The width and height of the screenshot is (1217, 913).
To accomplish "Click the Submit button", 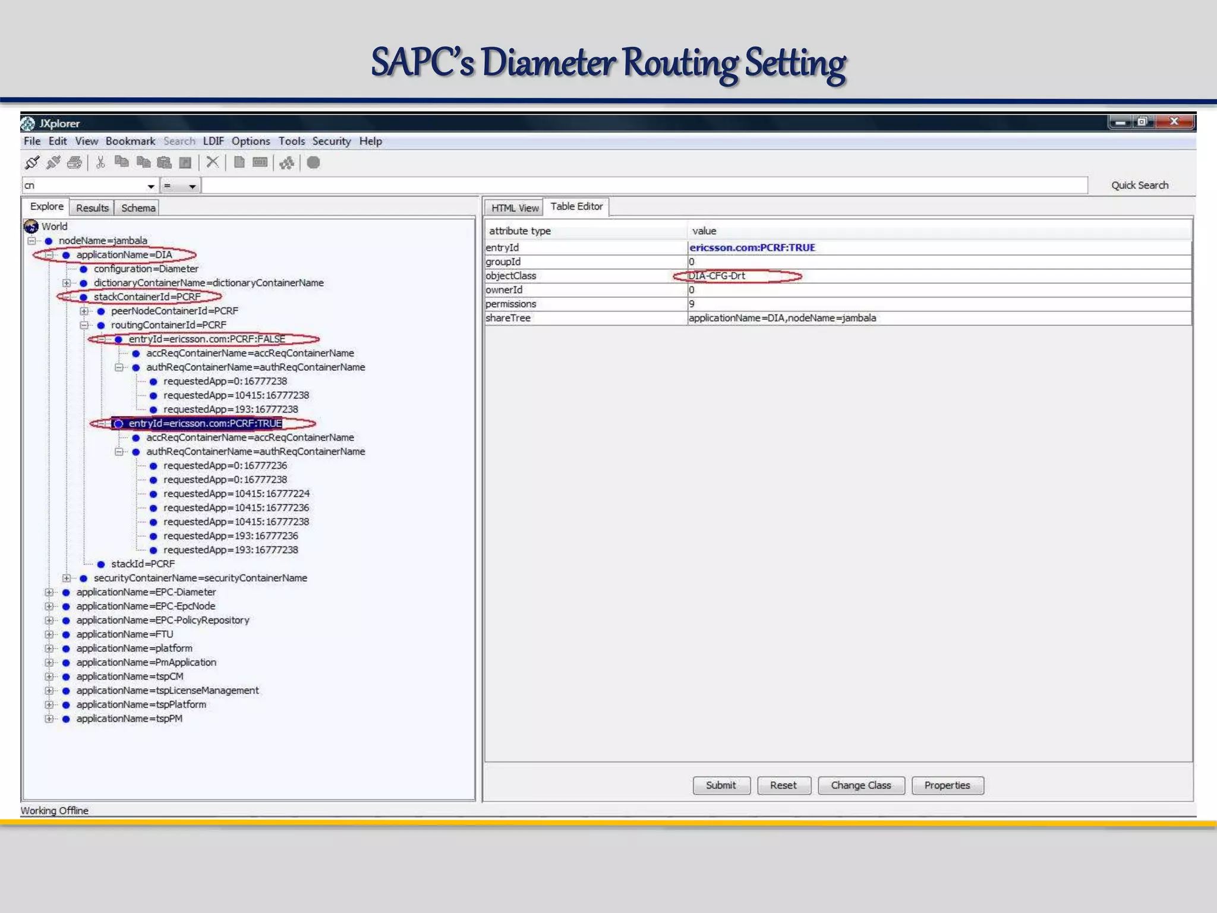I will pos(721,785).
